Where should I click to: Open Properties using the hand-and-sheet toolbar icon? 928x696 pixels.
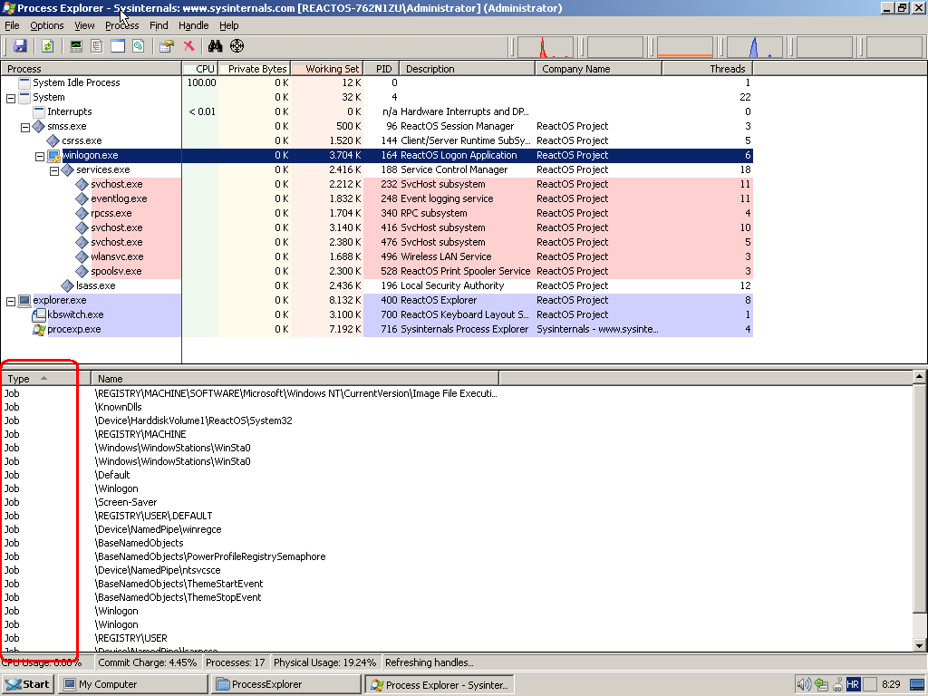click(x=167, y=46)
